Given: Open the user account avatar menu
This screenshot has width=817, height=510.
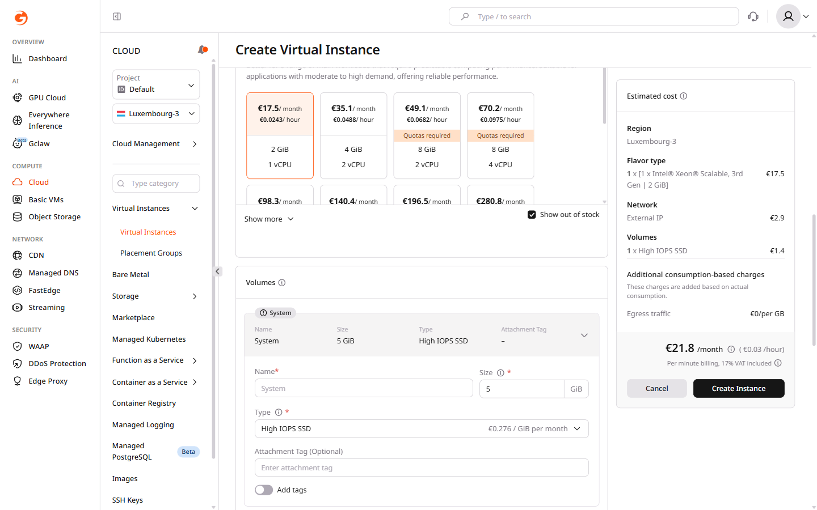Looking at the screenshot, I should [x=792, y=16].
